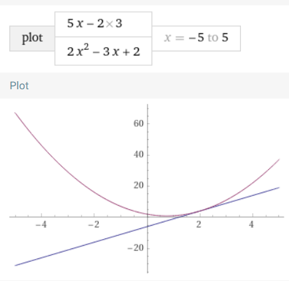The height and width of the screenshot is (281, 289).
Task: Select the 5x − 2×3 expression cell
Action: [103, 24]
